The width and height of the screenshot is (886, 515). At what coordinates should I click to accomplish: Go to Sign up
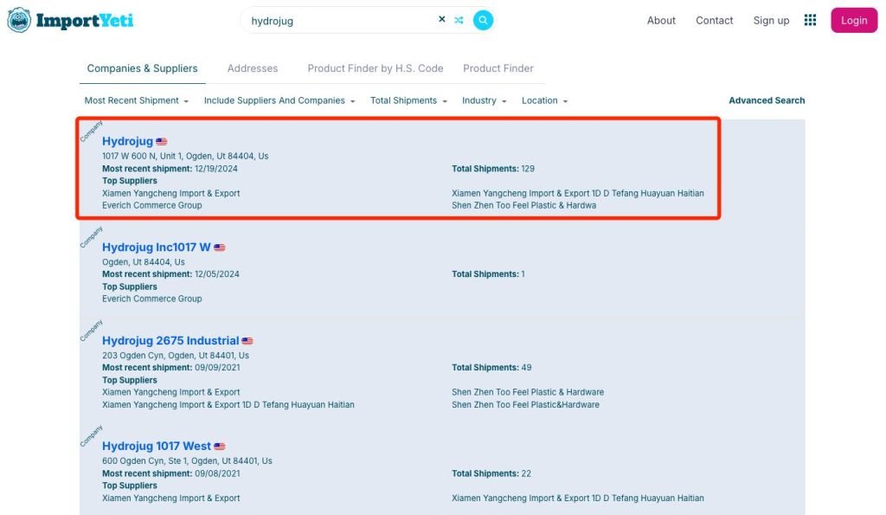(771, 21)
